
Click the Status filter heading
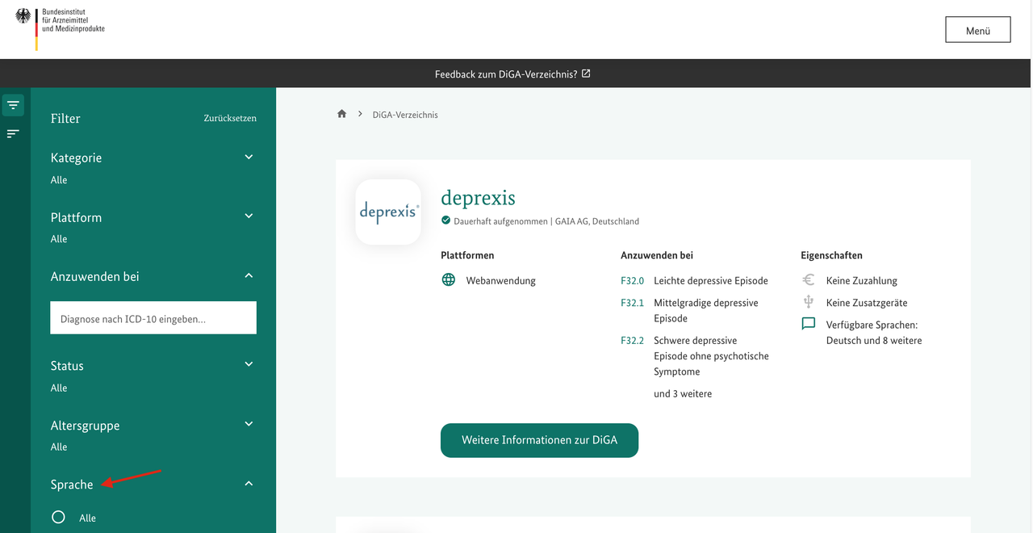click(x=67, y=366)
